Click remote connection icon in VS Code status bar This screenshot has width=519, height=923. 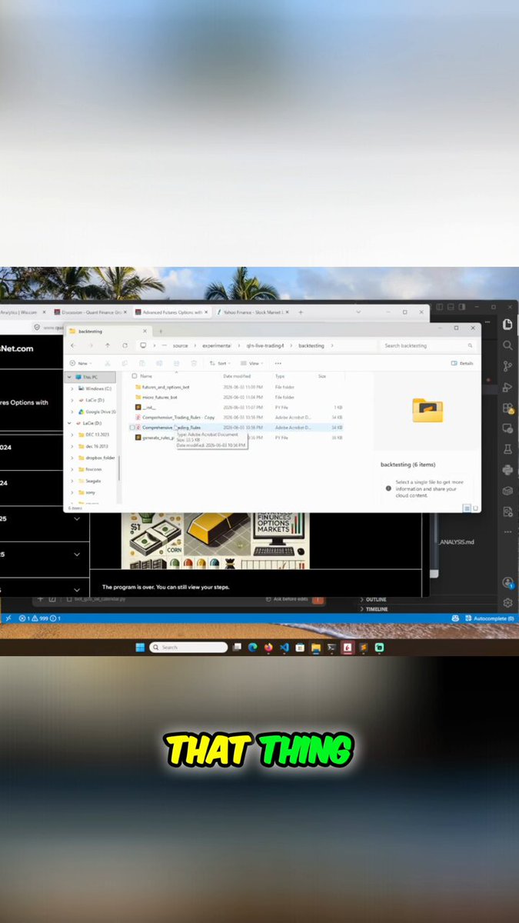click(x=8, y=618)
